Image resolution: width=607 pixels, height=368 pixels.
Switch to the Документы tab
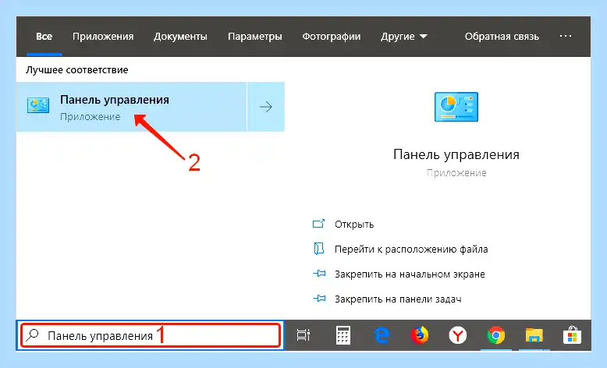tap(180, 37)
